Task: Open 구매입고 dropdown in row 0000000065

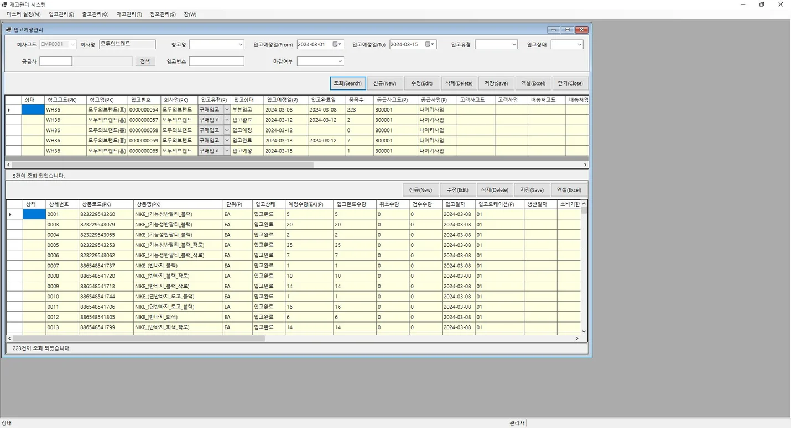Action: coord(227,151)
